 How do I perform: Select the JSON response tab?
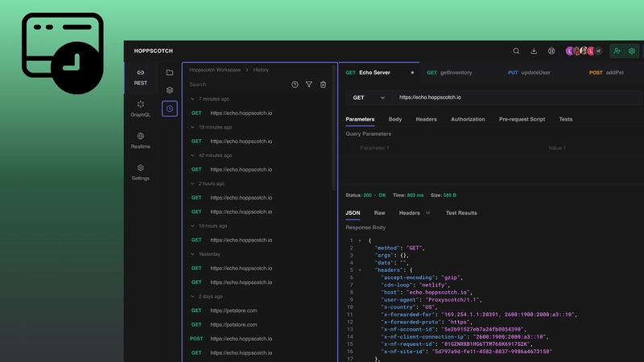click(x=353, y=213)
